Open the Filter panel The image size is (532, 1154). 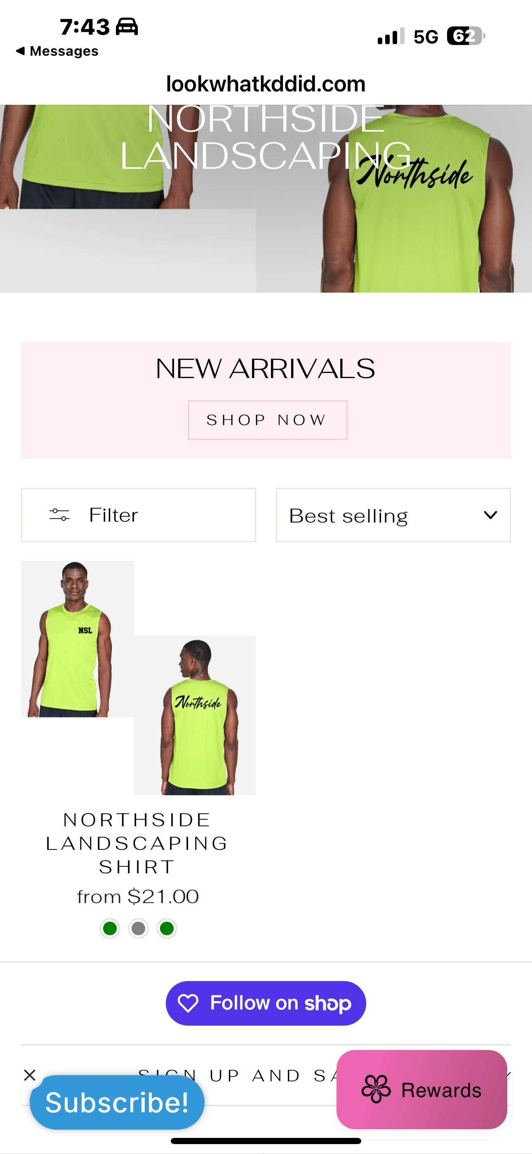(x=139, y=515)
